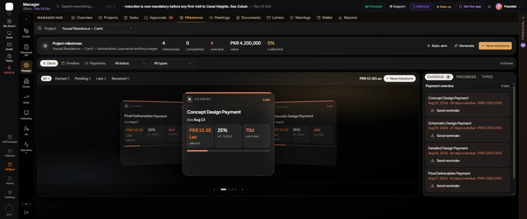Viewport: 527px width, 219px height.
Task: Open the Approvals tab
Action: [158, 18]
